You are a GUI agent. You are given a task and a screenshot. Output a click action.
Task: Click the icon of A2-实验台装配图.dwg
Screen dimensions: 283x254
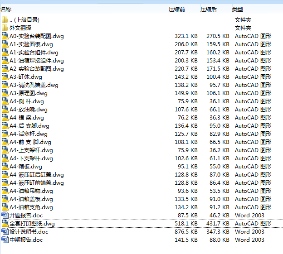(5, 69)
